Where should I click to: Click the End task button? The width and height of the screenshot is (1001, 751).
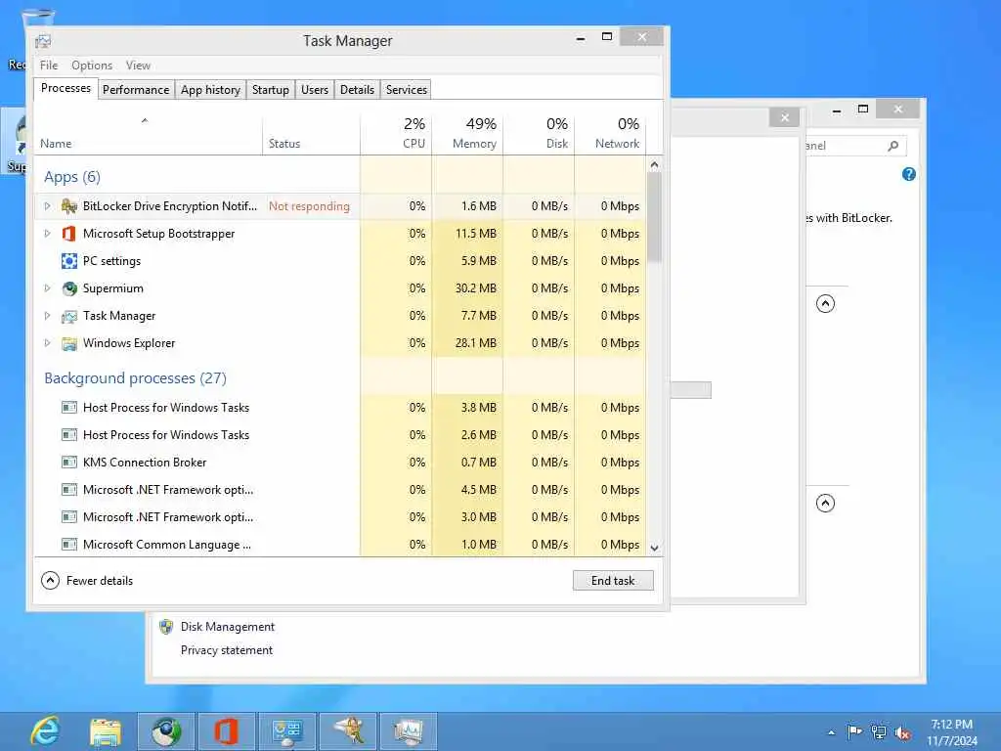coord(613,581)
